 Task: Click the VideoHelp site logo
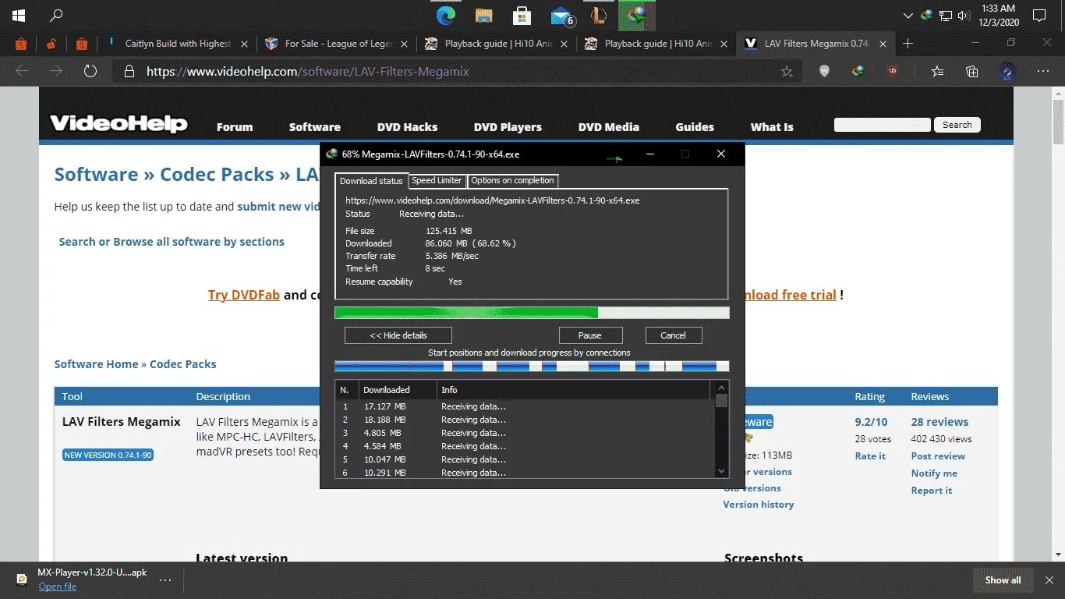pos(119,123)
